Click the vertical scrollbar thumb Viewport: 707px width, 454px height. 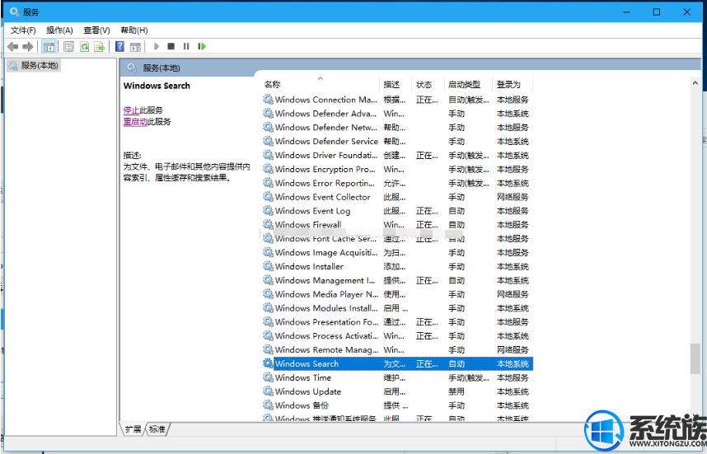695,359
